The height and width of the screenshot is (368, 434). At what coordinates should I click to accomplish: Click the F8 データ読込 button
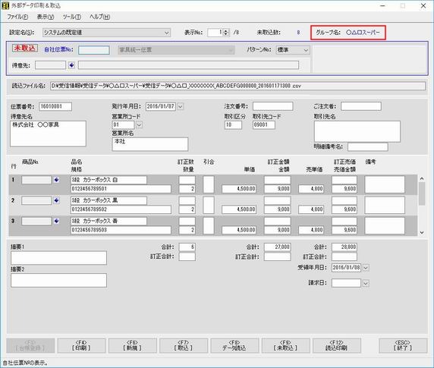[234, 345]
